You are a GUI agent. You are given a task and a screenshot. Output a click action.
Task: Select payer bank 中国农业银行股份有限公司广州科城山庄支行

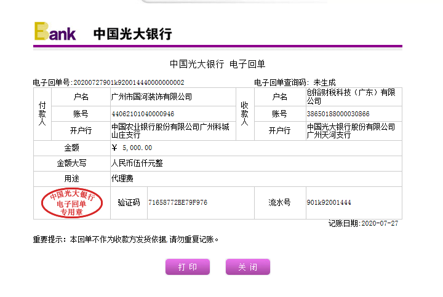[170, 131]
